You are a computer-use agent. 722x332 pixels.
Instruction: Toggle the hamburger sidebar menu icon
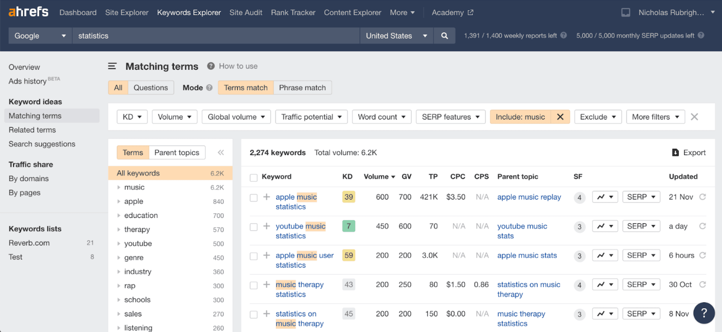click(x=112, y=66)
